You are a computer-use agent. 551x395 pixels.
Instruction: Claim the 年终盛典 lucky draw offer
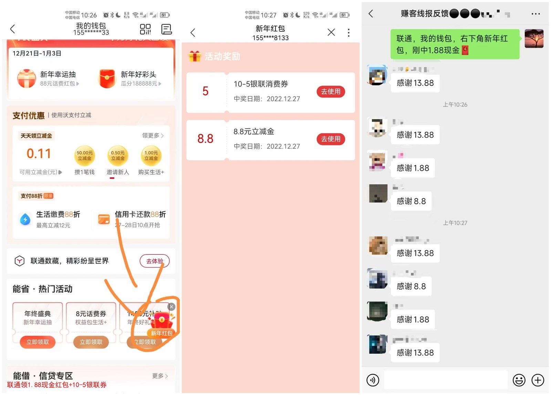(x=38, y=342)
